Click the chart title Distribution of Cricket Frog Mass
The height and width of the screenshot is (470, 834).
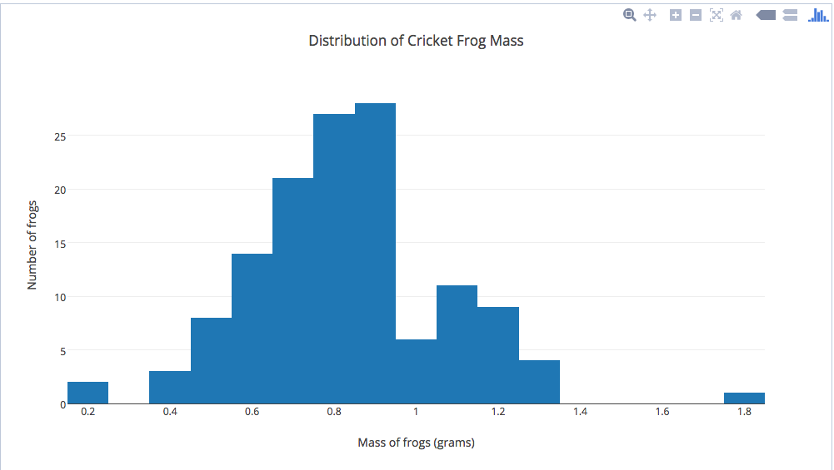point(416,41)
